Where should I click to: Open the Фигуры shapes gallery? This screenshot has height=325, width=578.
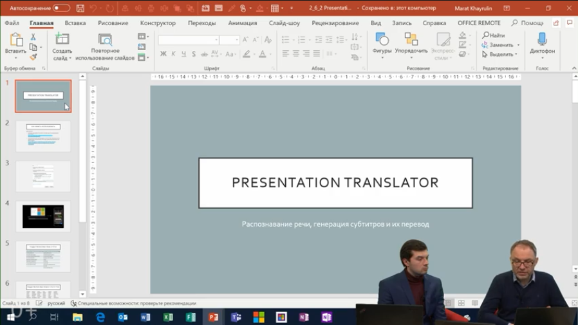point(382,46)
